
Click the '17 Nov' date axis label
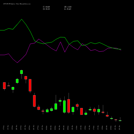[3, 128]
